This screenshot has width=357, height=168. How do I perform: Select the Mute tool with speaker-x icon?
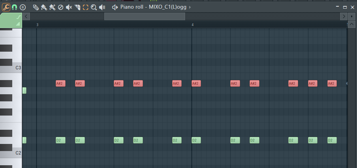[x=69, y=7]
